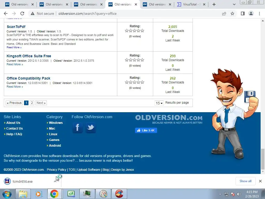
Task: Click the Facebook Like 9.4K button
Action: click(x=146, y=130)
